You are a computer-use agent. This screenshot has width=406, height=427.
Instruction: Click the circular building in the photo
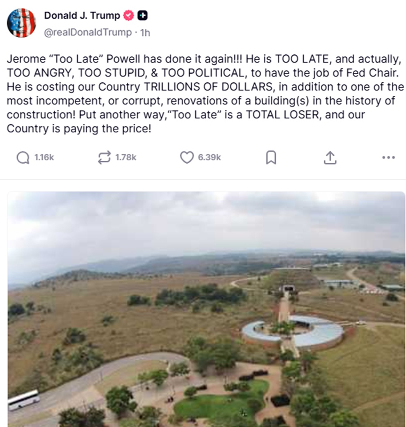292,332
